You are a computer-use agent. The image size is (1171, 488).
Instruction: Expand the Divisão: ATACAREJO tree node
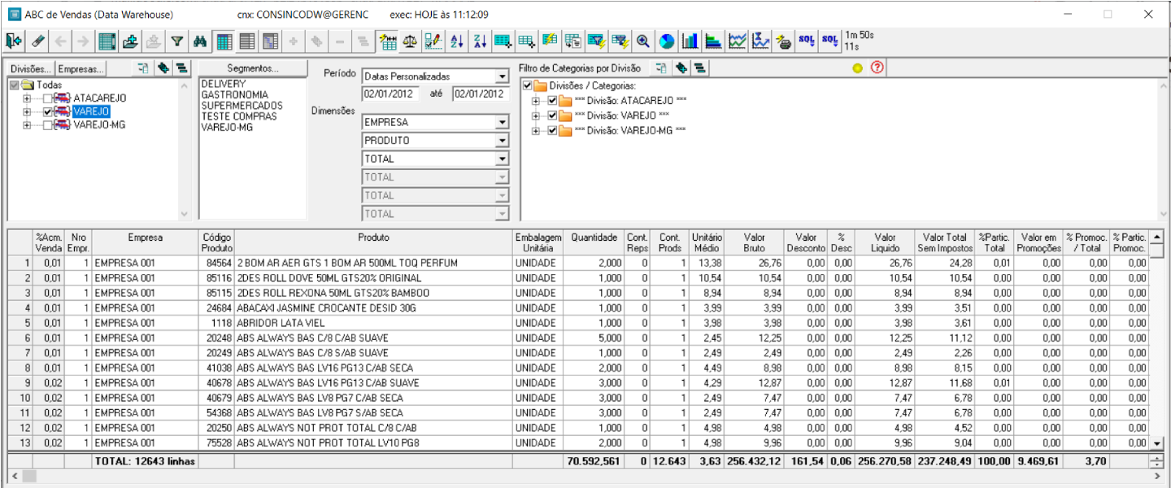click(x=536, y=101)
